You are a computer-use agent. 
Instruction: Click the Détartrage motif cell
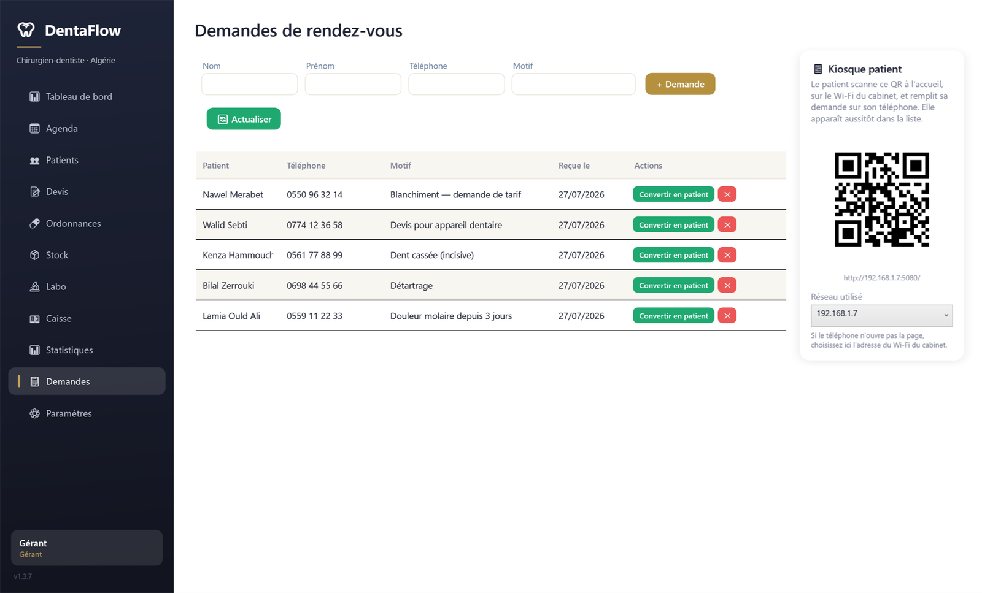pyautogui.click(x=411, y=286)
